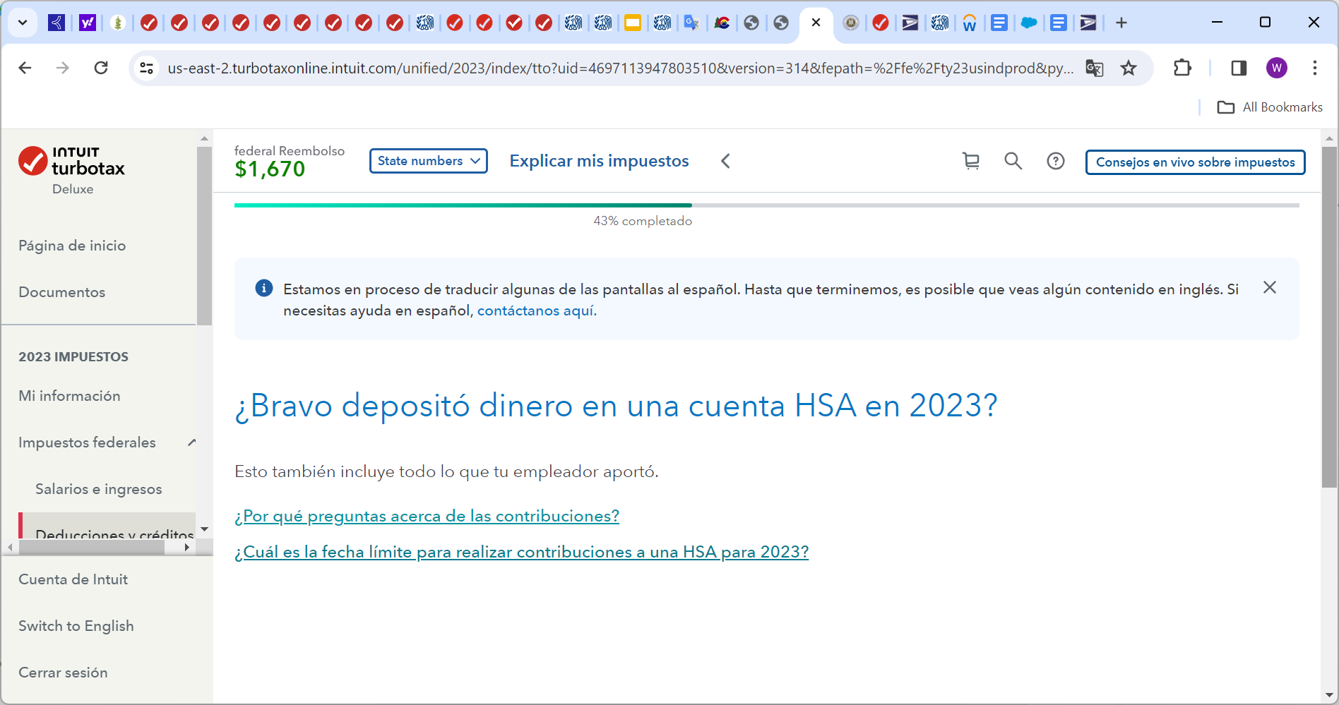
Task: Click the search magnifier icon
Action: [1013, 162]
